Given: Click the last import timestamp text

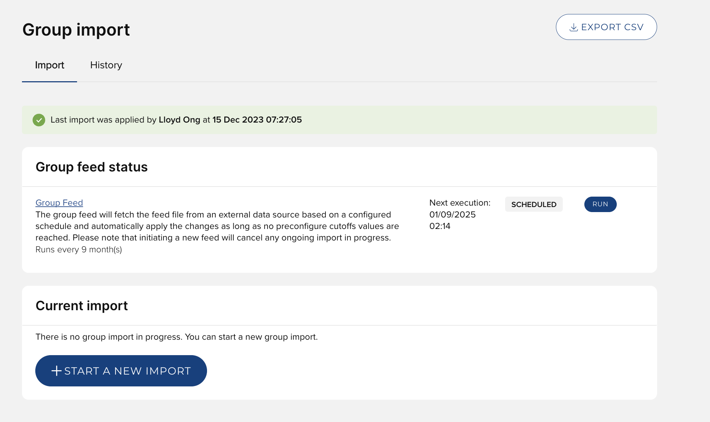Looking at the screenshot, I should [257, 120].
